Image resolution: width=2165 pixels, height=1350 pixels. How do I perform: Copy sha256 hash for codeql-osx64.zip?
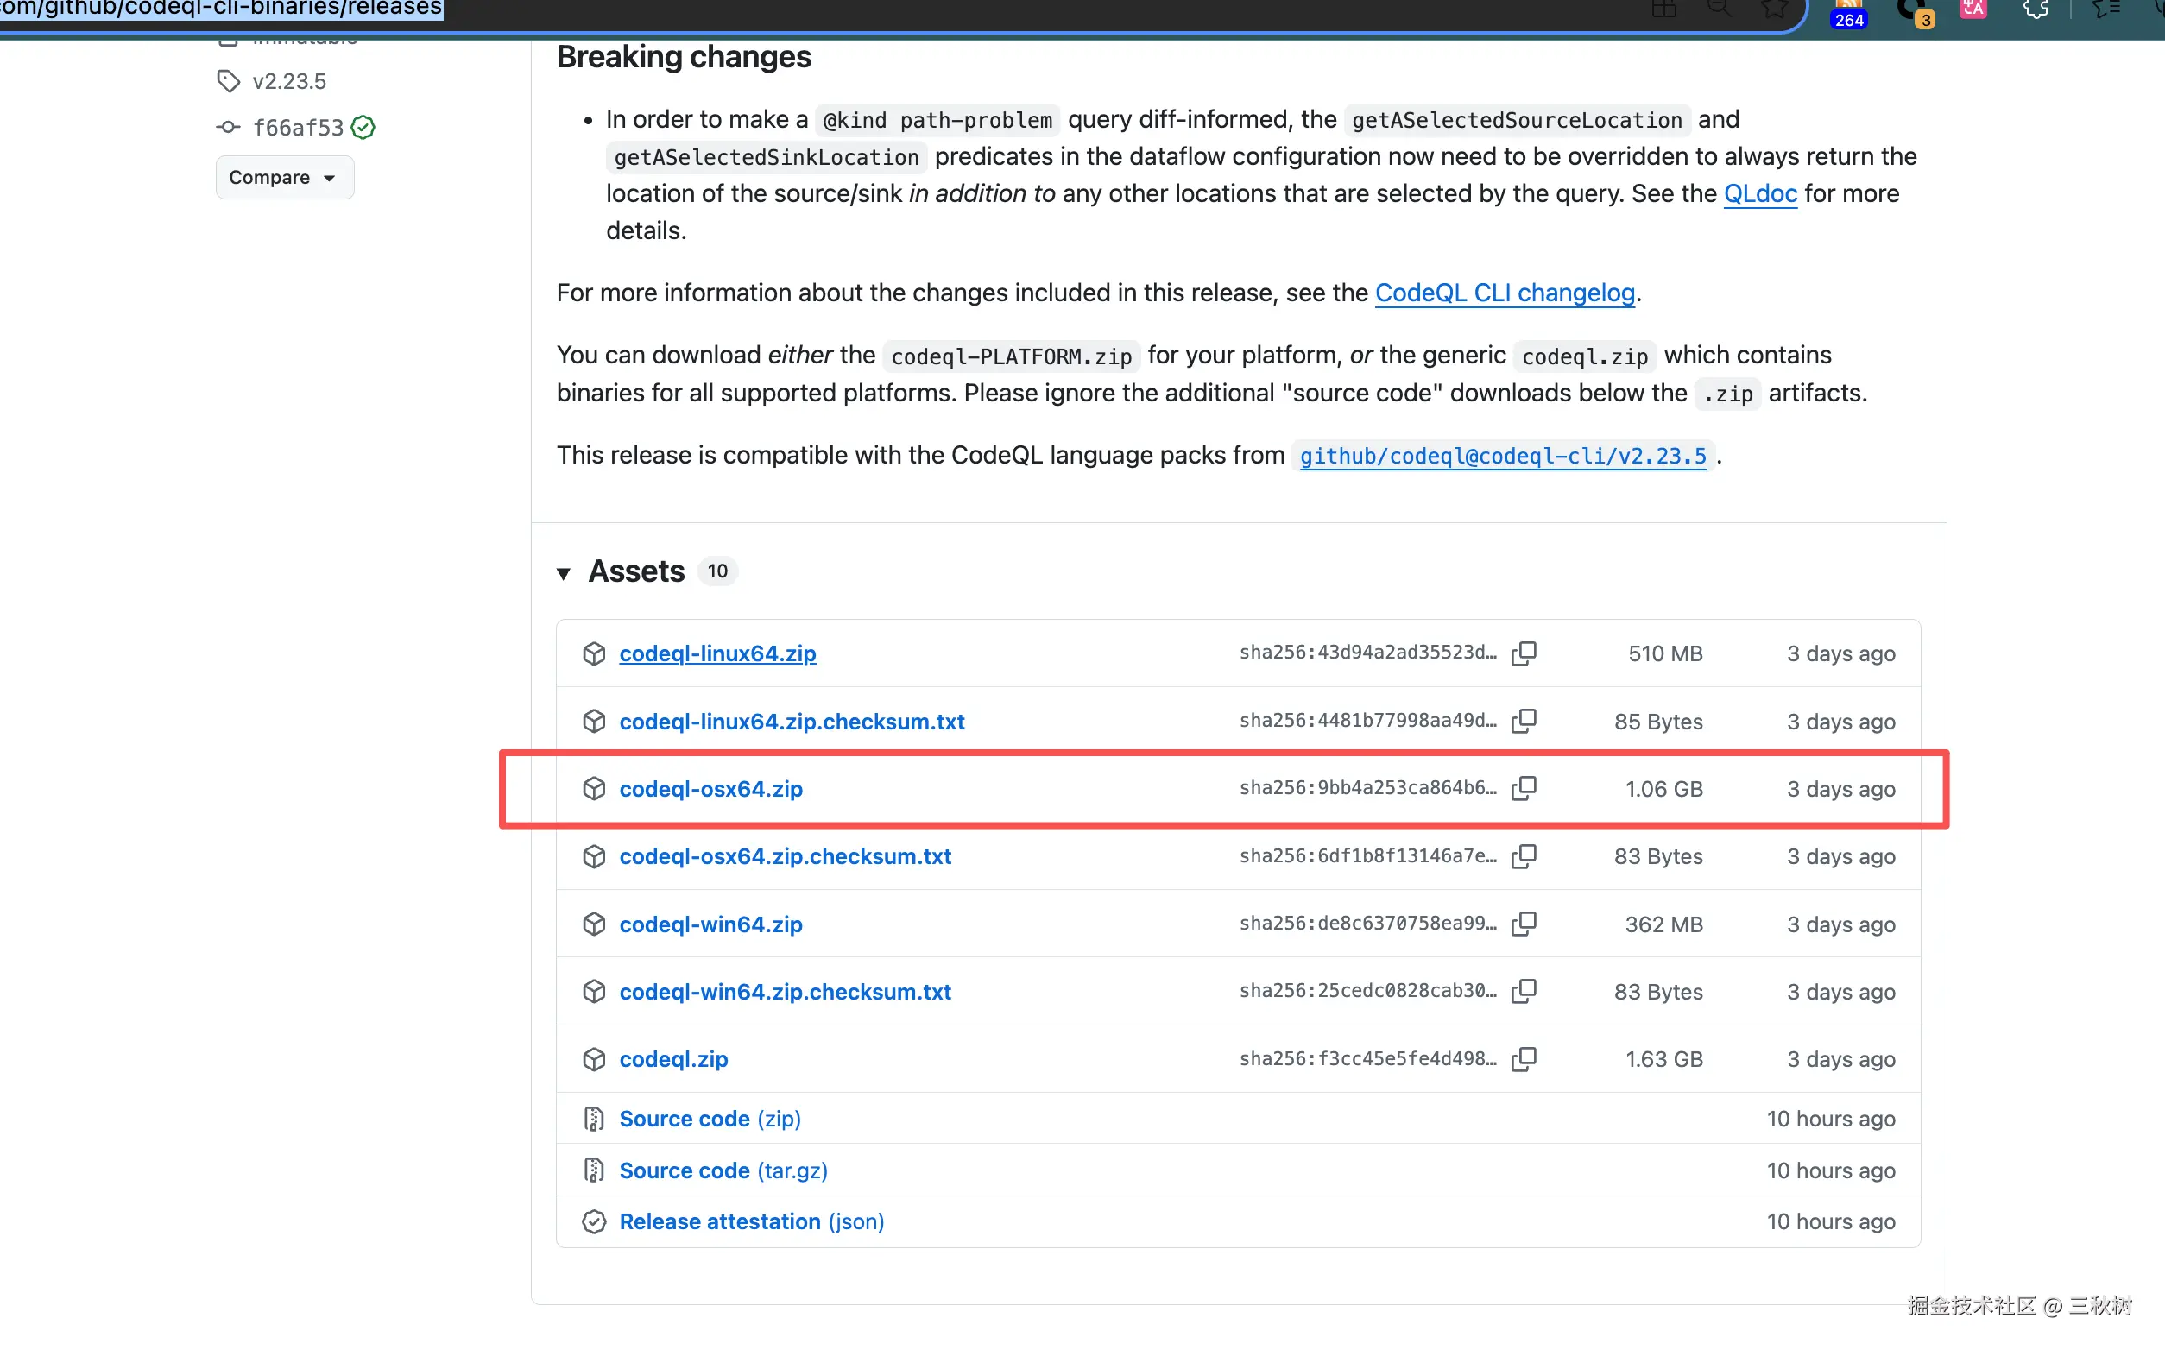point(1523,788)
